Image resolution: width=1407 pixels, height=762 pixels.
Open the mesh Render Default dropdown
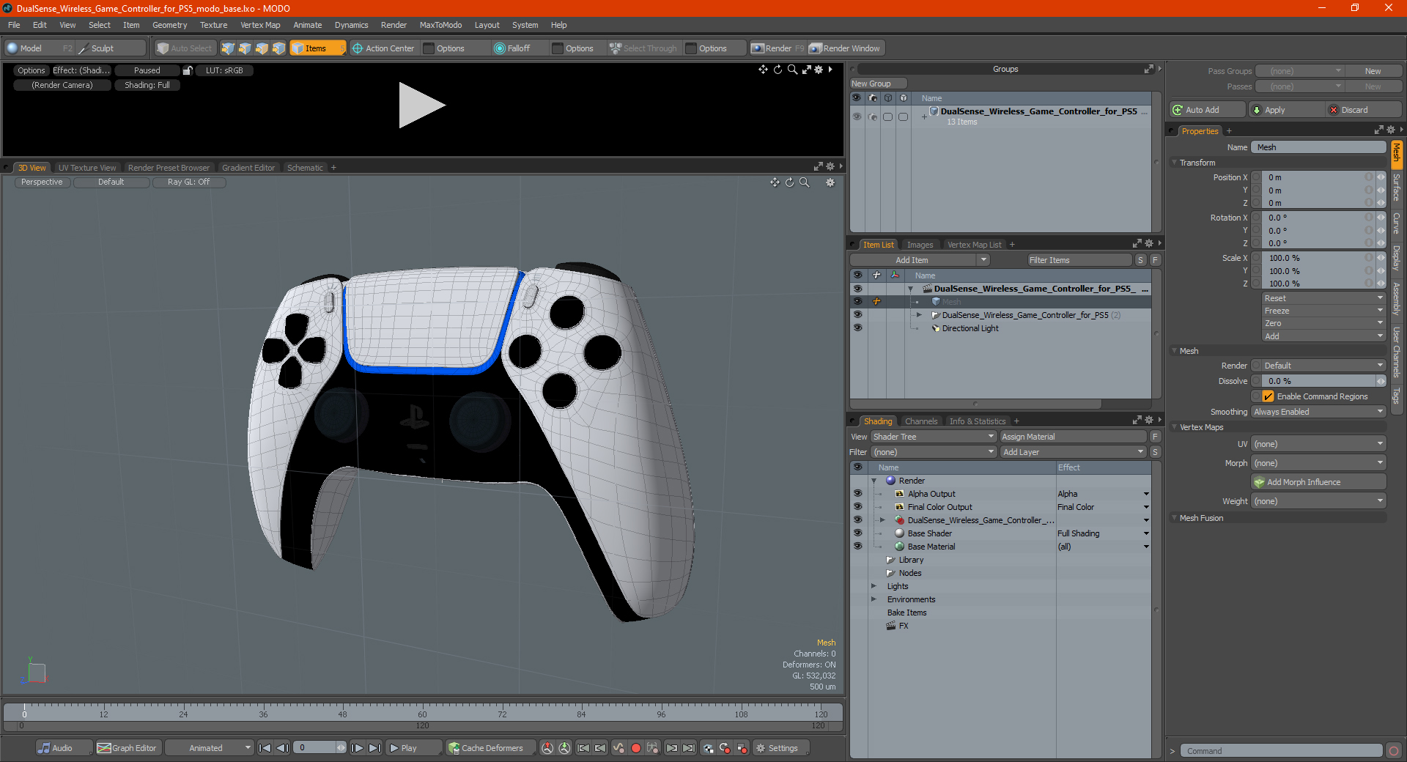(x=1323, y=366)
